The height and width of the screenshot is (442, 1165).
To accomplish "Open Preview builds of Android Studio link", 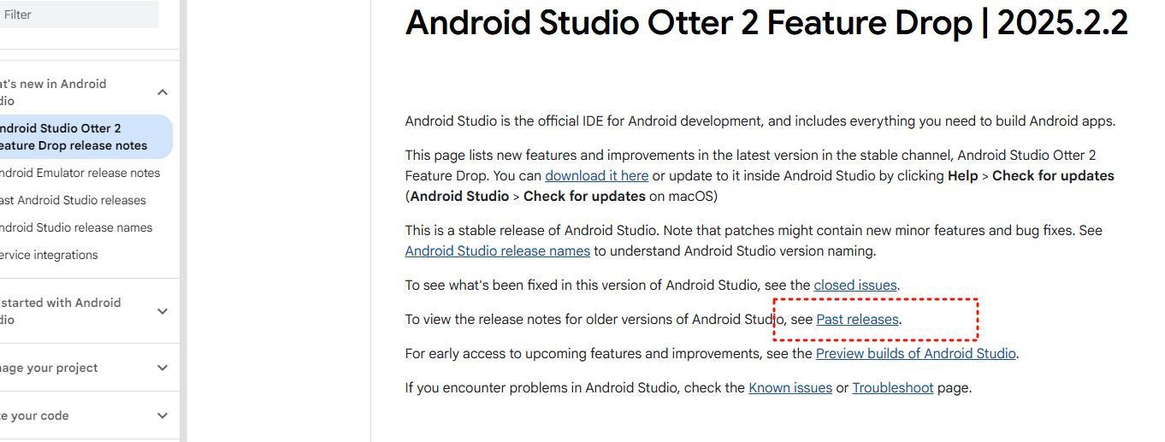I will 916,353.
